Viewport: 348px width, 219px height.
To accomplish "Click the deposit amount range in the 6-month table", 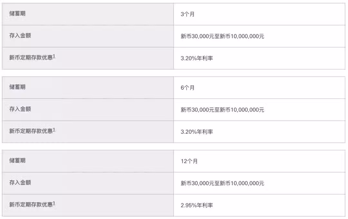I will (222, 110).
